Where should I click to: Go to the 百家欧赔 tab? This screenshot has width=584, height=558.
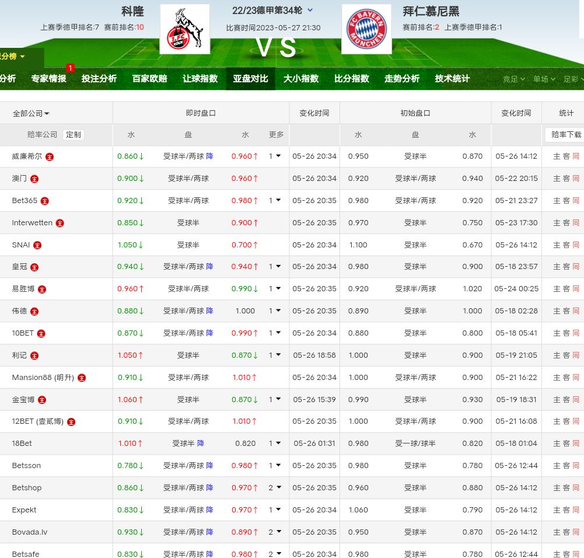click(x=149, y=79)
